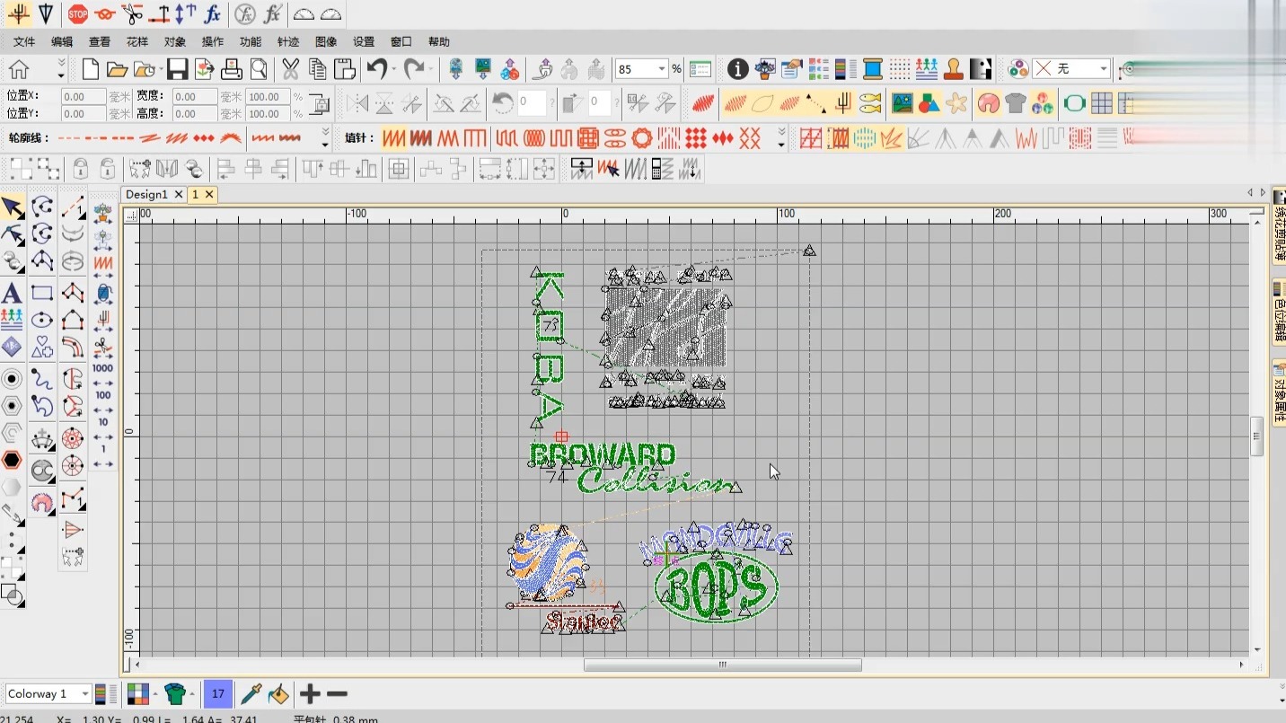
Task: Click the home icon in the toolbar
Action: tap(19, 69)
